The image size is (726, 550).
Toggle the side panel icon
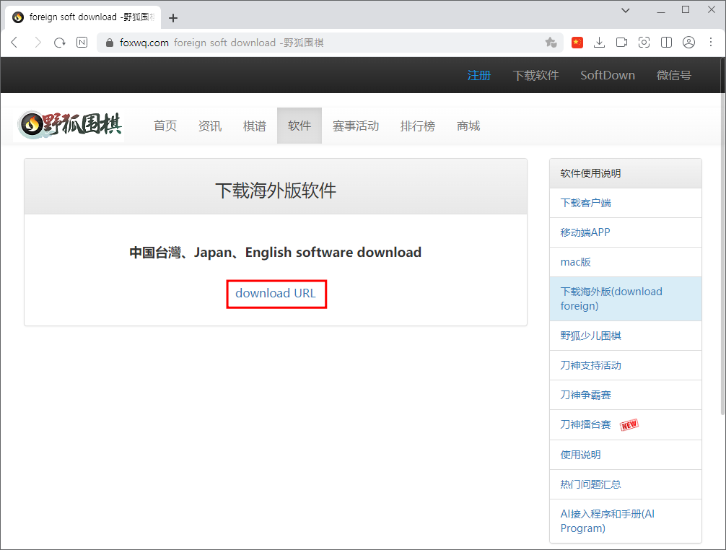click(666, 43)
